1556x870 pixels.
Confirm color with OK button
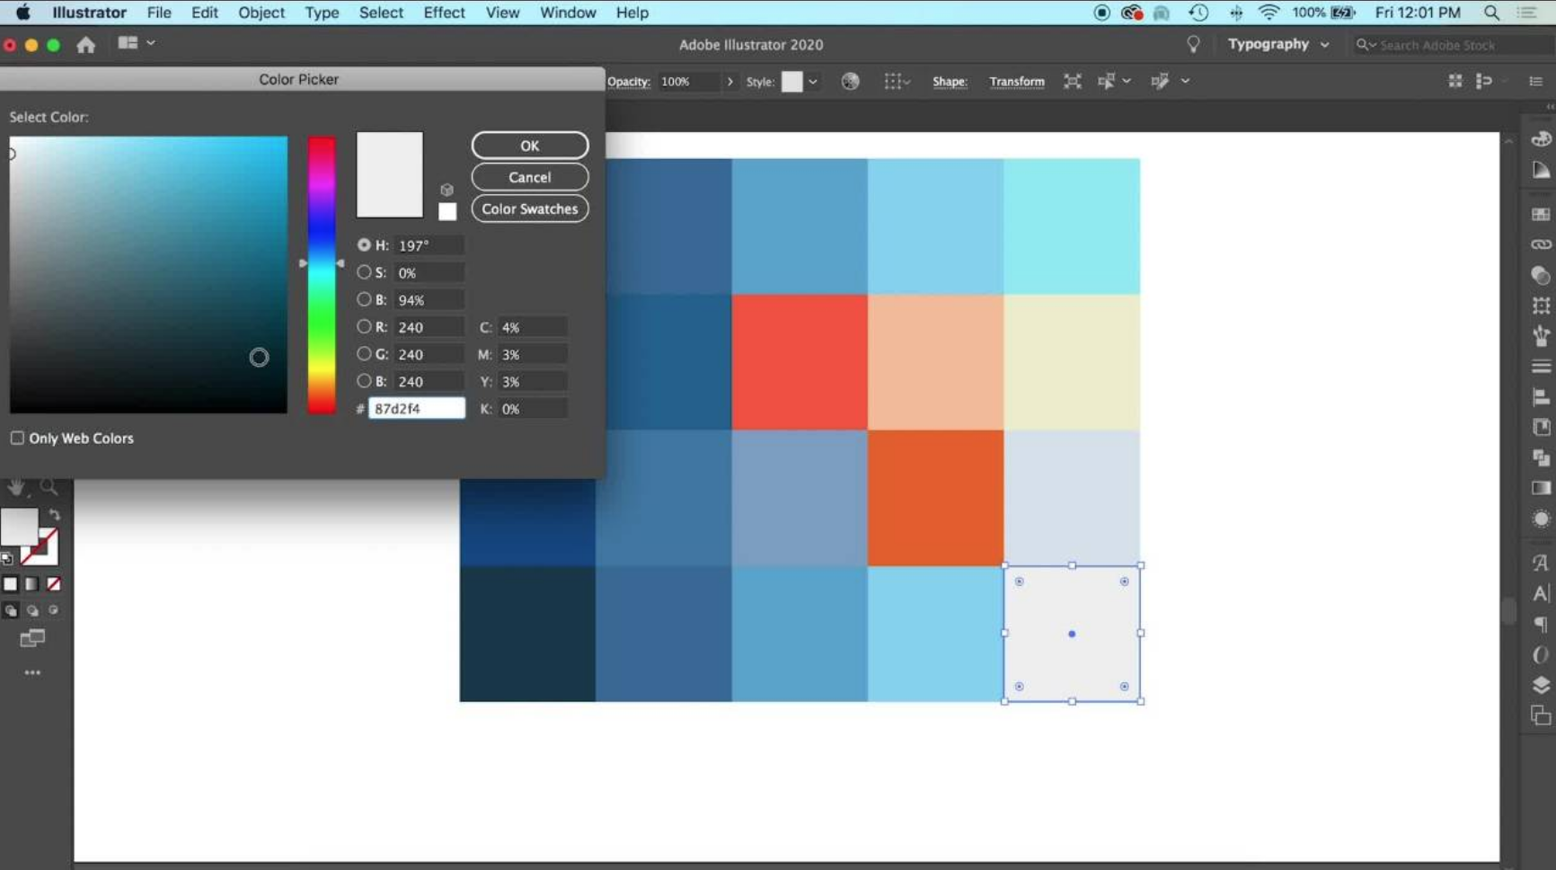pyautogui.click(x=530, y=145)
